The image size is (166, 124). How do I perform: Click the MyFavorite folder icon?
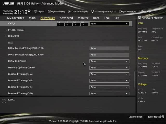point(49,11)
